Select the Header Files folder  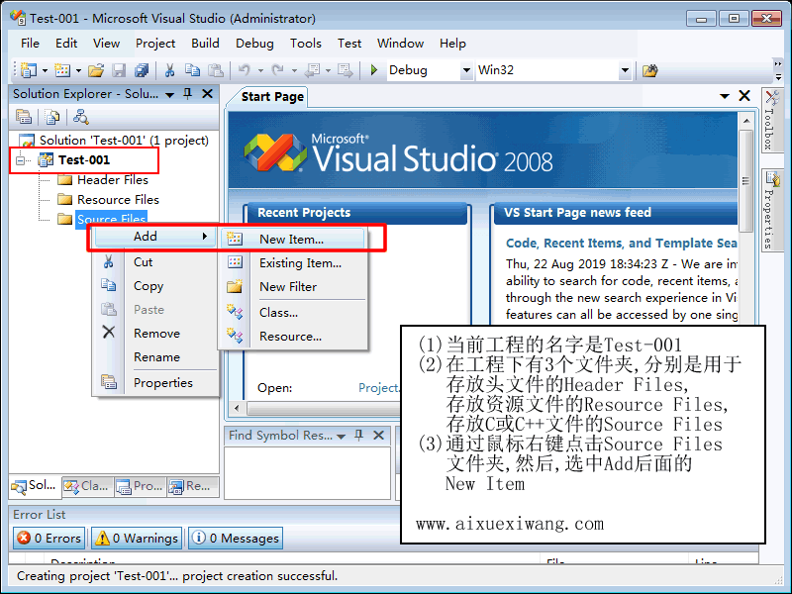112,180
